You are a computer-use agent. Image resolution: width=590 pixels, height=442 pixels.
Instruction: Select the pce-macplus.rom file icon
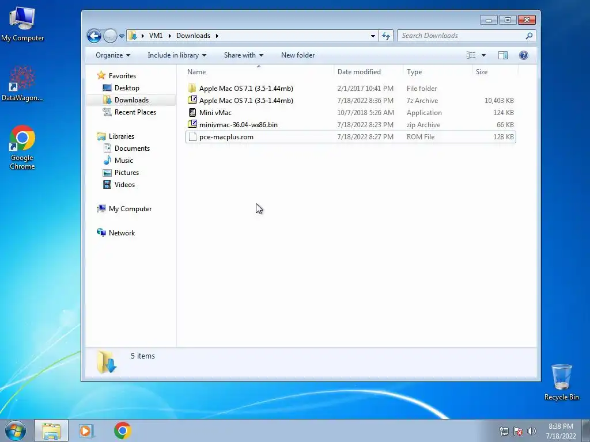tap(192, 137)
